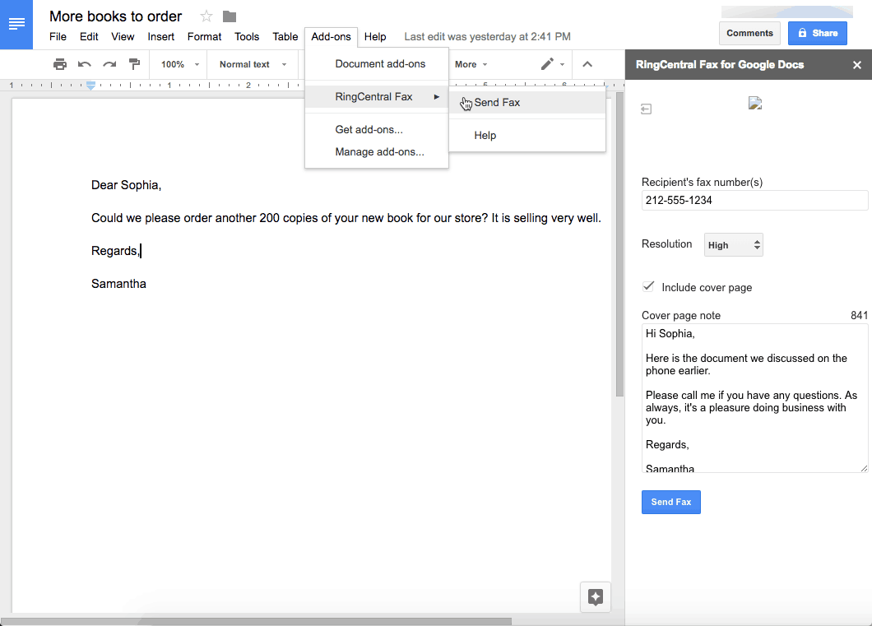This screenshot has height=626, width=872.
Task: Star the document More books to order
Action: [206, 16]
